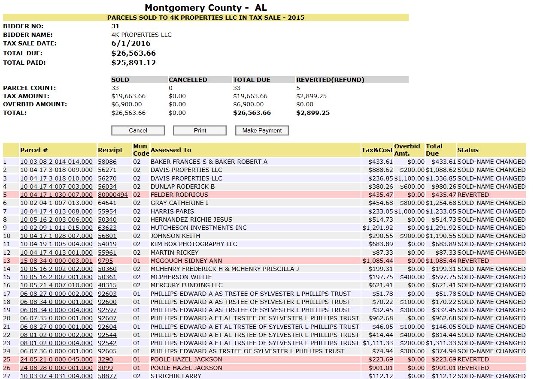Open receipt number 58086
Screen dimensions: 534x379
(107, 162)
